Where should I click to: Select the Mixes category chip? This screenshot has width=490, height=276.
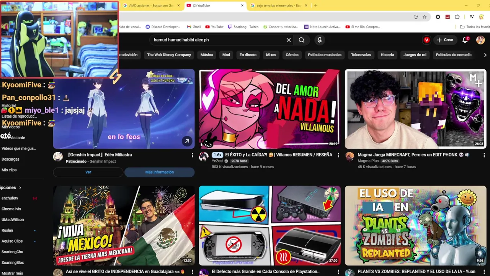[271, 55]
